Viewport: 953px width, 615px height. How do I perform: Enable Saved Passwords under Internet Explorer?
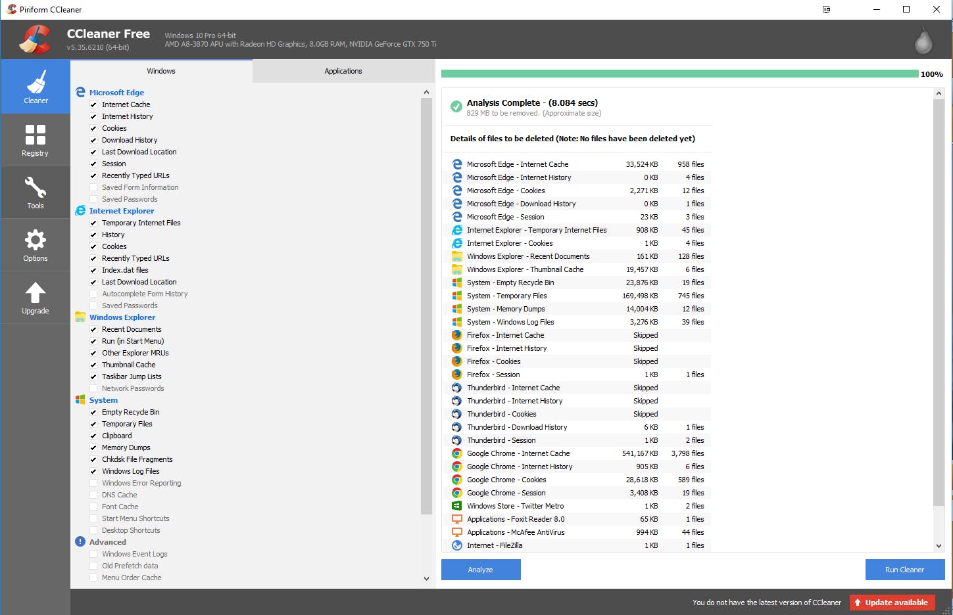[x=93, y=305]
